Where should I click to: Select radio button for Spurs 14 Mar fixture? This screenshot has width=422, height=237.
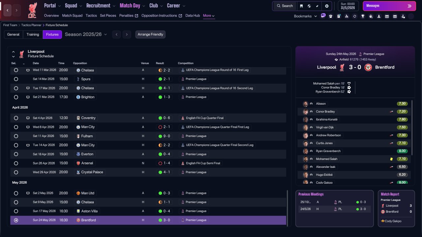coord(16,79)
